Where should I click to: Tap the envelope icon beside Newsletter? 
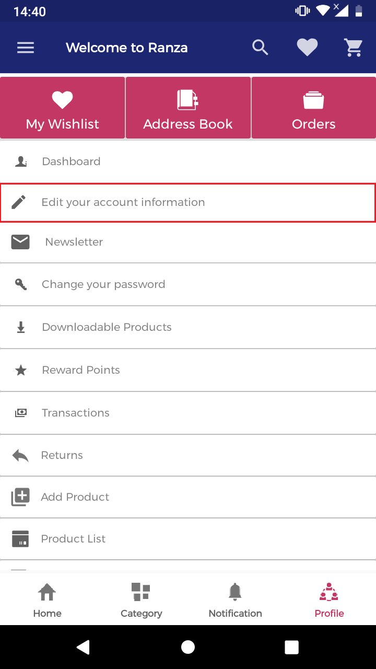pos(20,242)
